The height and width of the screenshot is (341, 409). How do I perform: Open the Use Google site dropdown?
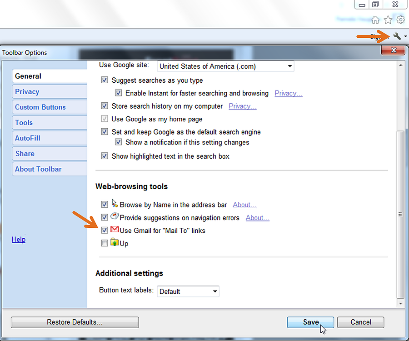pyautogui.click(x=225, y=66)
